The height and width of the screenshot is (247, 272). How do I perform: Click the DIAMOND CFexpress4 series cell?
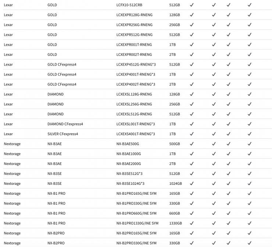click(65, 124)
